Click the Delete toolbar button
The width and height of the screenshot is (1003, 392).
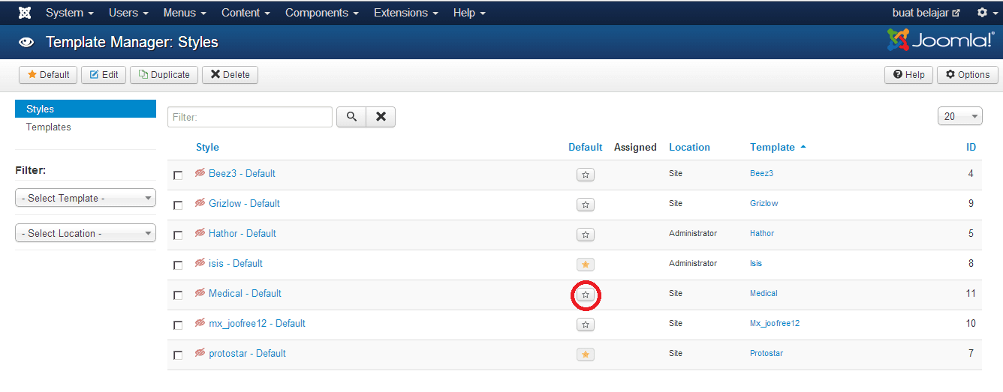(x=230, y=75)
